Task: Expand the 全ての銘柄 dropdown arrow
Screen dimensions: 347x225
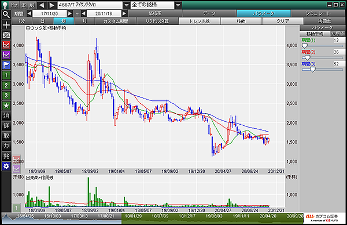Action: pos(178,5)
